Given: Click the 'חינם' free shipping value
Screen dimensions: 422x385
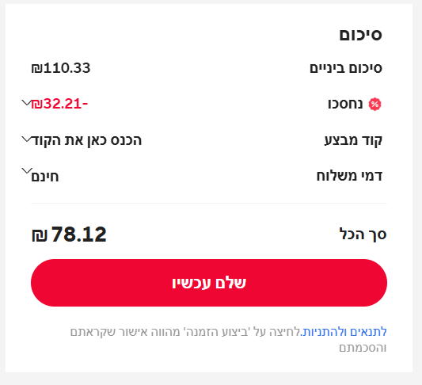Looking at the screenshot, I should click(45, 177).
